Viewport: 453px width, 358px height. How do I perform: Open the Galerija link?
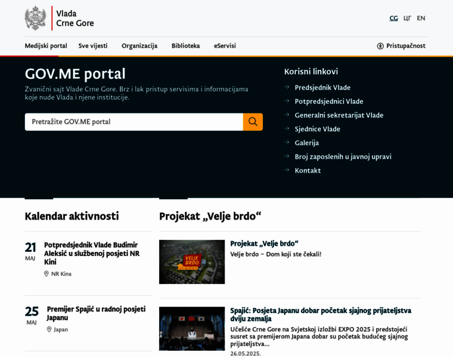click(306, 143)
